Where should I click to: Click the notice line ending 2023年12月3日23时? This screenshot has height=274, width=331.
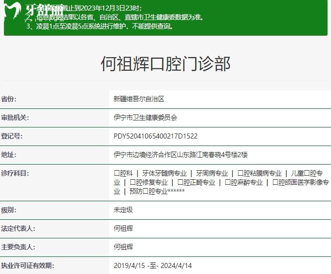pos(84,8)
